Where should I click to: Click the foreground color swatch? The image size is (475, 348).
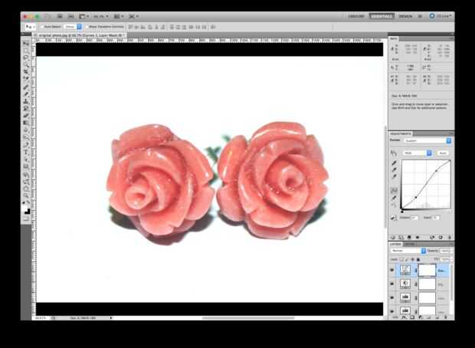pyautogui.click(x=25, y=208)
